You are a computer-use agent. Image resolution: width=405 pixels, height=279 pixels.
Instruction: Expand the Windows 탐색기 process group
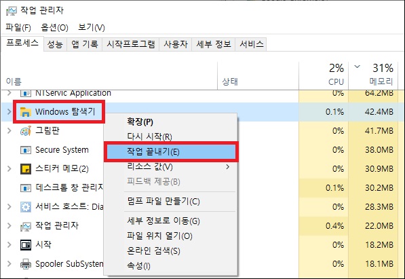pyautogui.click(x=9, y=112)
